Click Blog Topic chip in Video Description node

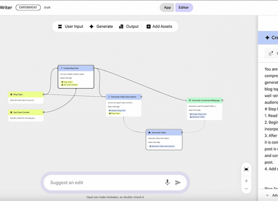[x=114, y=113]
